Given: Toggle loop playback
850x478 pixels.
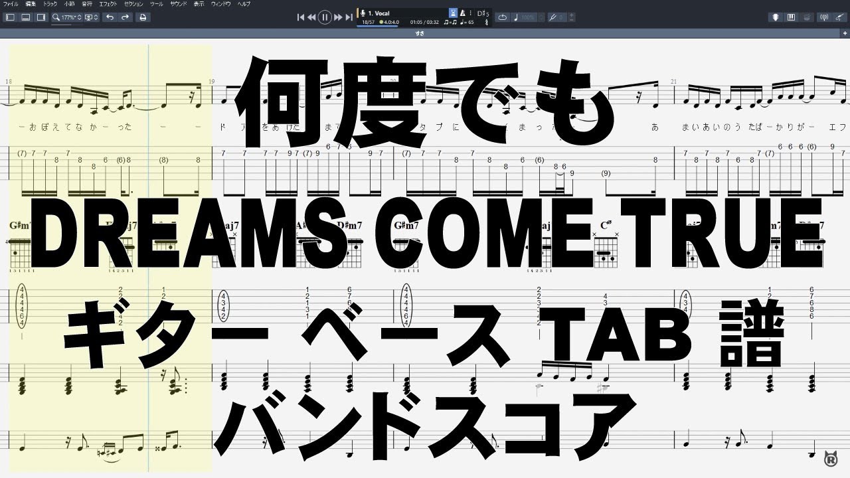Looking at the screenshot, I should point(503,17).
